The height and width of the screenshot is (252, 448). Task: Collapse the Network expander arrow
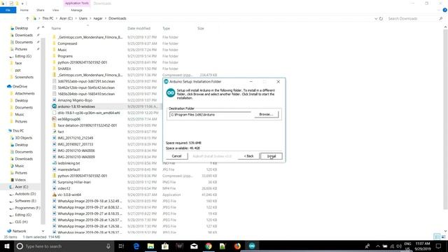[43, 231]
